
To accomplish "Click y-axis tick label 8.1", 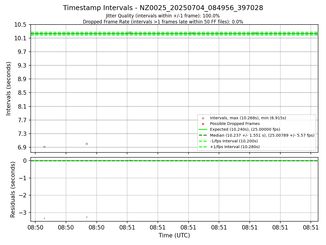I will click(22, 107).
